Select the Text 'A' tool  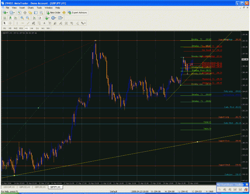click(44, 23)
